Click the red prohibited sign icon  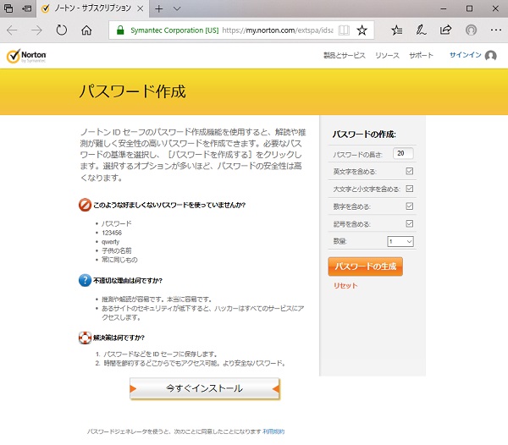tap(85, 205)
